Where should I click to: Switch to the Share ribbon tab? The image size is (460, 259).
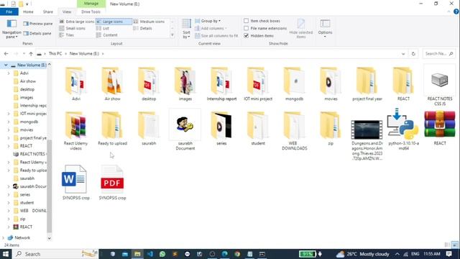[x=48, y=12]
